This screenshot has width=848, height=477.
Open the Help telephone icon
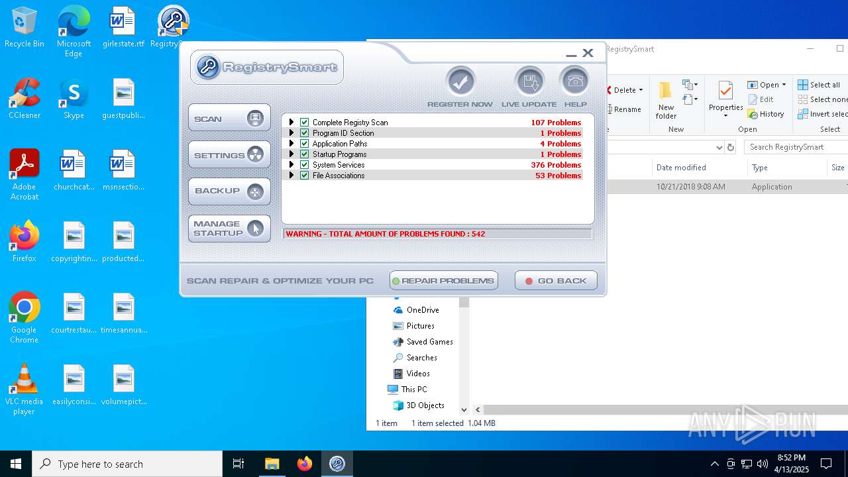click(575, 82)
